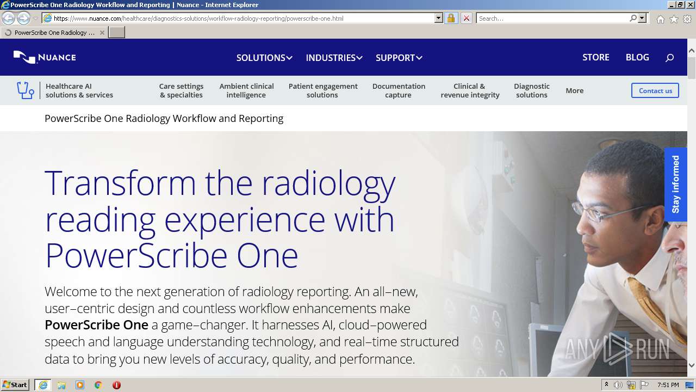696x392 pixels.
Task: Open the address bar URL dropdown
Action: tap(439, 18)
